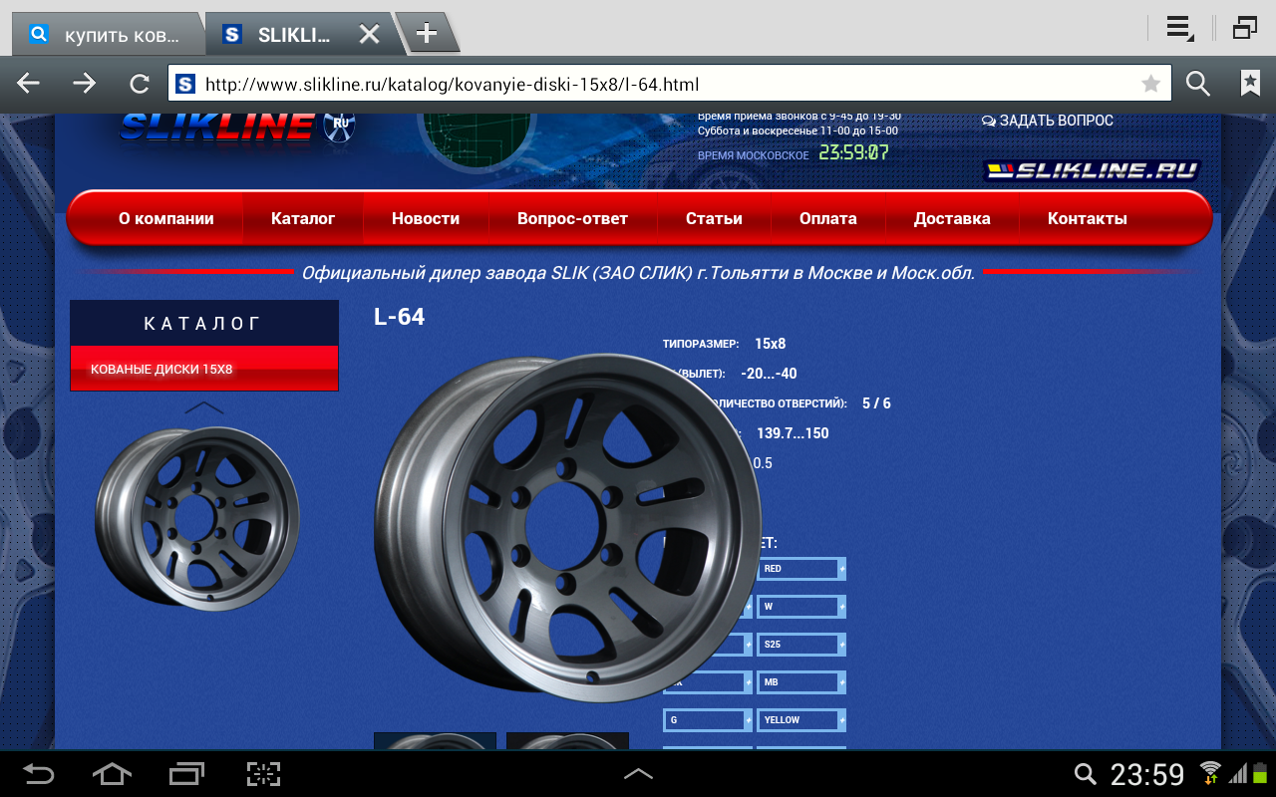Open the tab manager windows icon
The height and width of the screenshot is (797, 1276).
tap(1245, 28)
